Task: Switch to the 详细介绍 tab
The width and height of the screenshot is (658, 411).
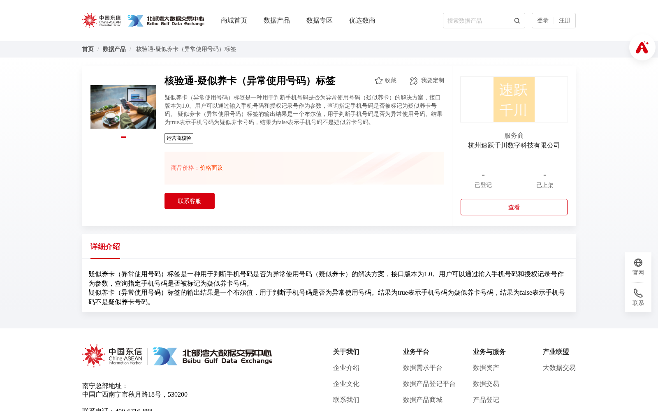Action: tap(105, 247)
